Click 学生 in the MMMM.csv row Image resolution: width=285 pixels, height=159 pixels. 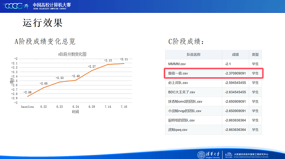click(255, 64)
